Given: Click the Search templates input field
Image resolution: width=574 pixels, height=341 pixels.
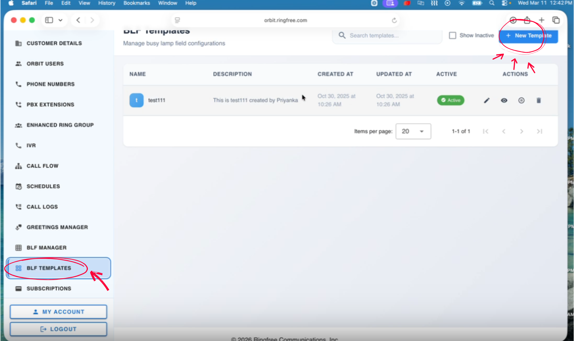Looking at the screenshot, I should coord(387,36).
